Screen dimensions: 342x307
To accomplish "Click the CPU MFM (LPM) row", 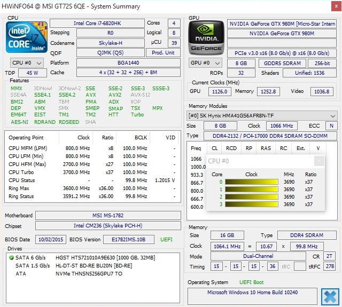I will pos(92,148).
